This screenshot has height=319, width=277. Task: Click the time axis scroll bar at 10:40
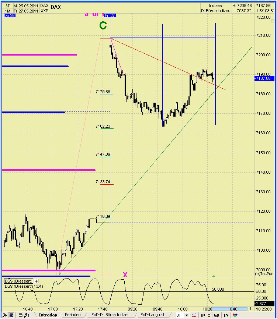coord(233,309)
